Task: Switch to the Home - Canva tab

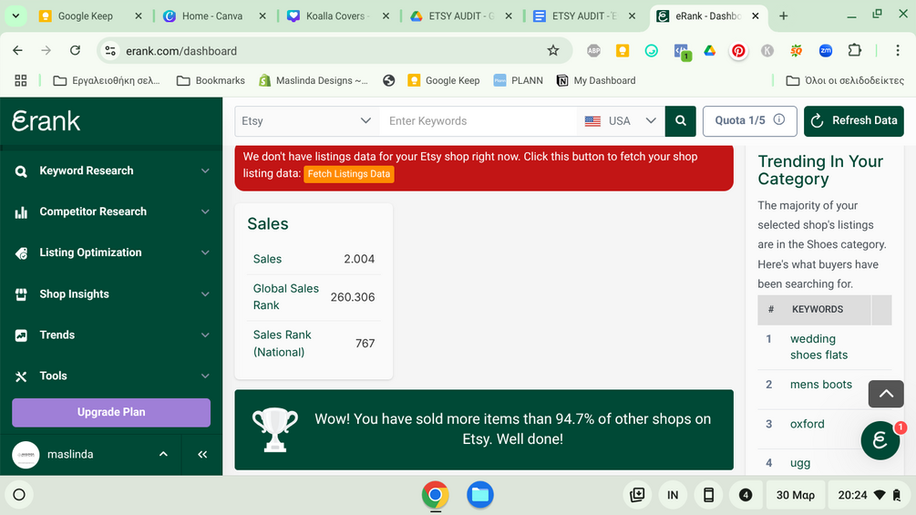Action: (x=212, y=16)
